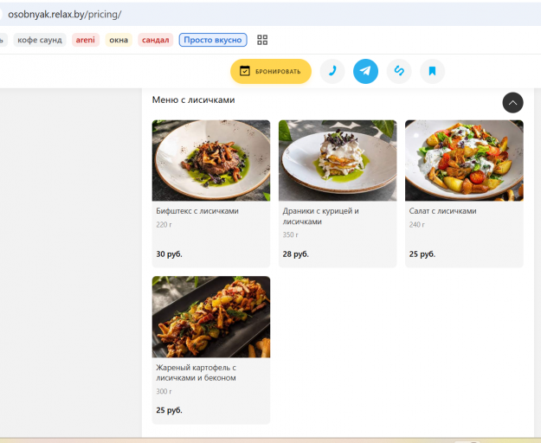Open the сандал bookmark group

coord(155,40)
